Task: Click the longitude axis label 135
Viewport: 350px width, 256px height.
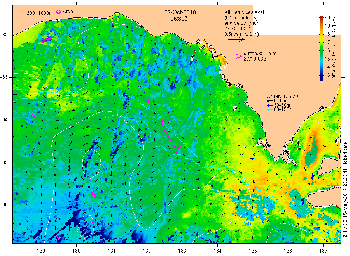Action: coord(253,251)
